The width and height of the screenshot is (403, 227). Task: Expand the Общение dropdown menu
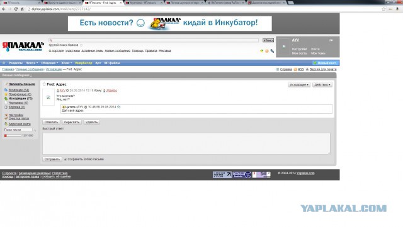tap(50, 63)
